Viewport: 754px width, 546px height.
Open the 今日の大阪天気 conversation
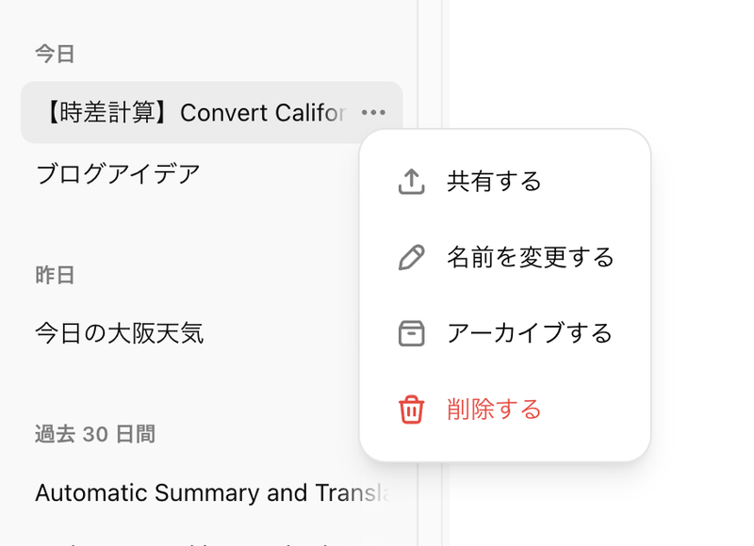[119, 333]
